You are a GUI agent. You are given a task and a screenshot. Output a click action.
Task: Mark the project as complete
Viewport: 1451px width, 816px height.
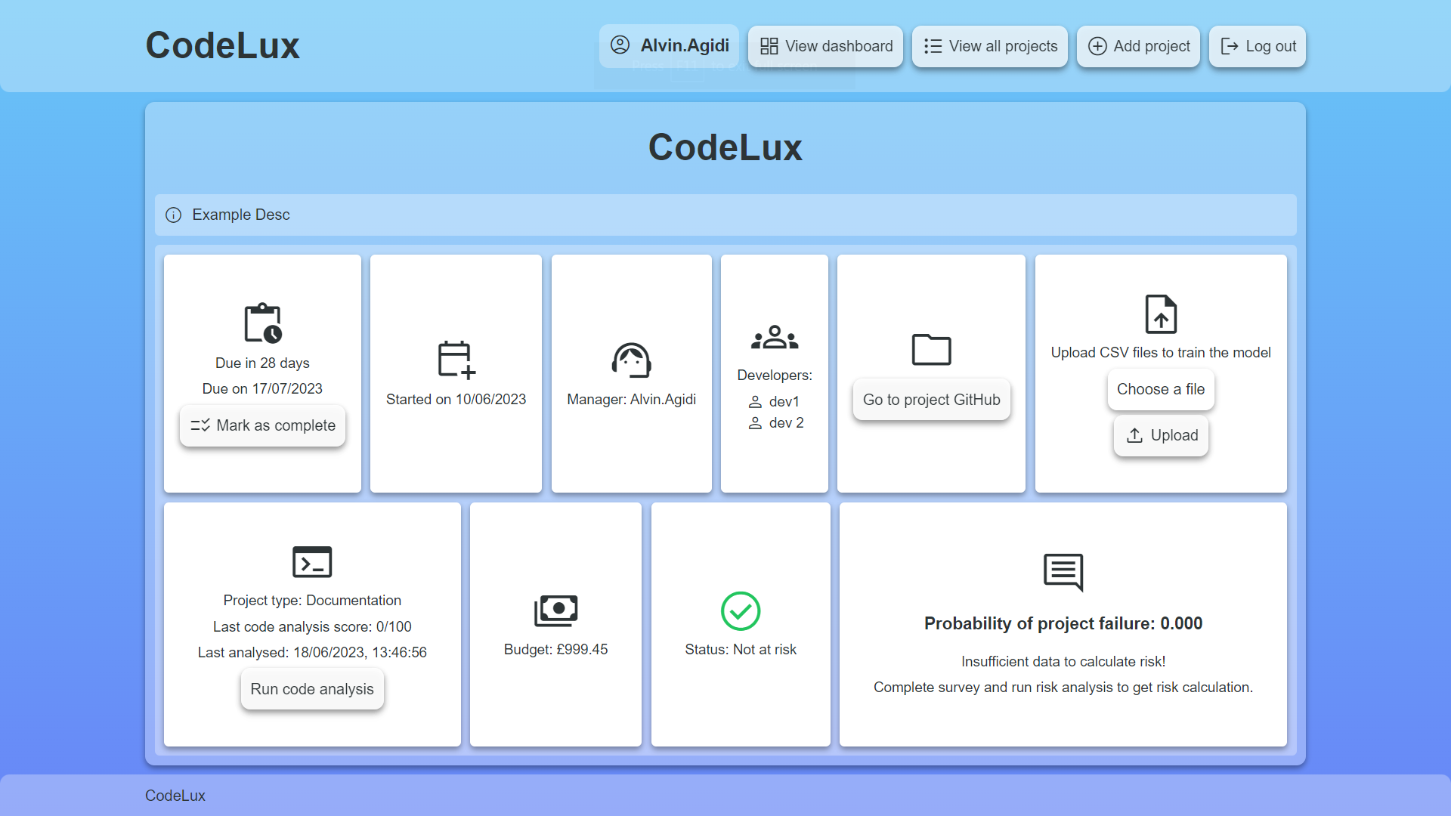click(x=262, y=425)
